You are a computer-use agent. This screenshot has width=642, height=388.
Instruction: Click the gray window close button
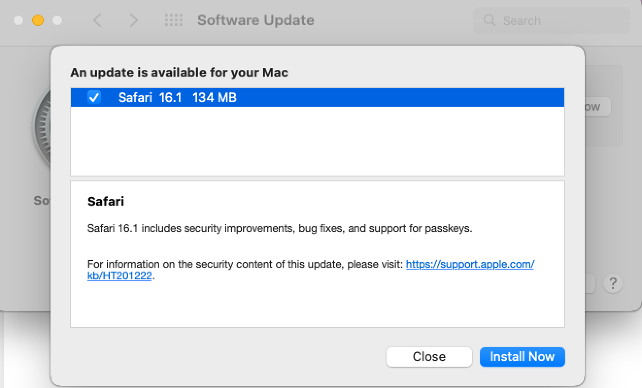18,20
